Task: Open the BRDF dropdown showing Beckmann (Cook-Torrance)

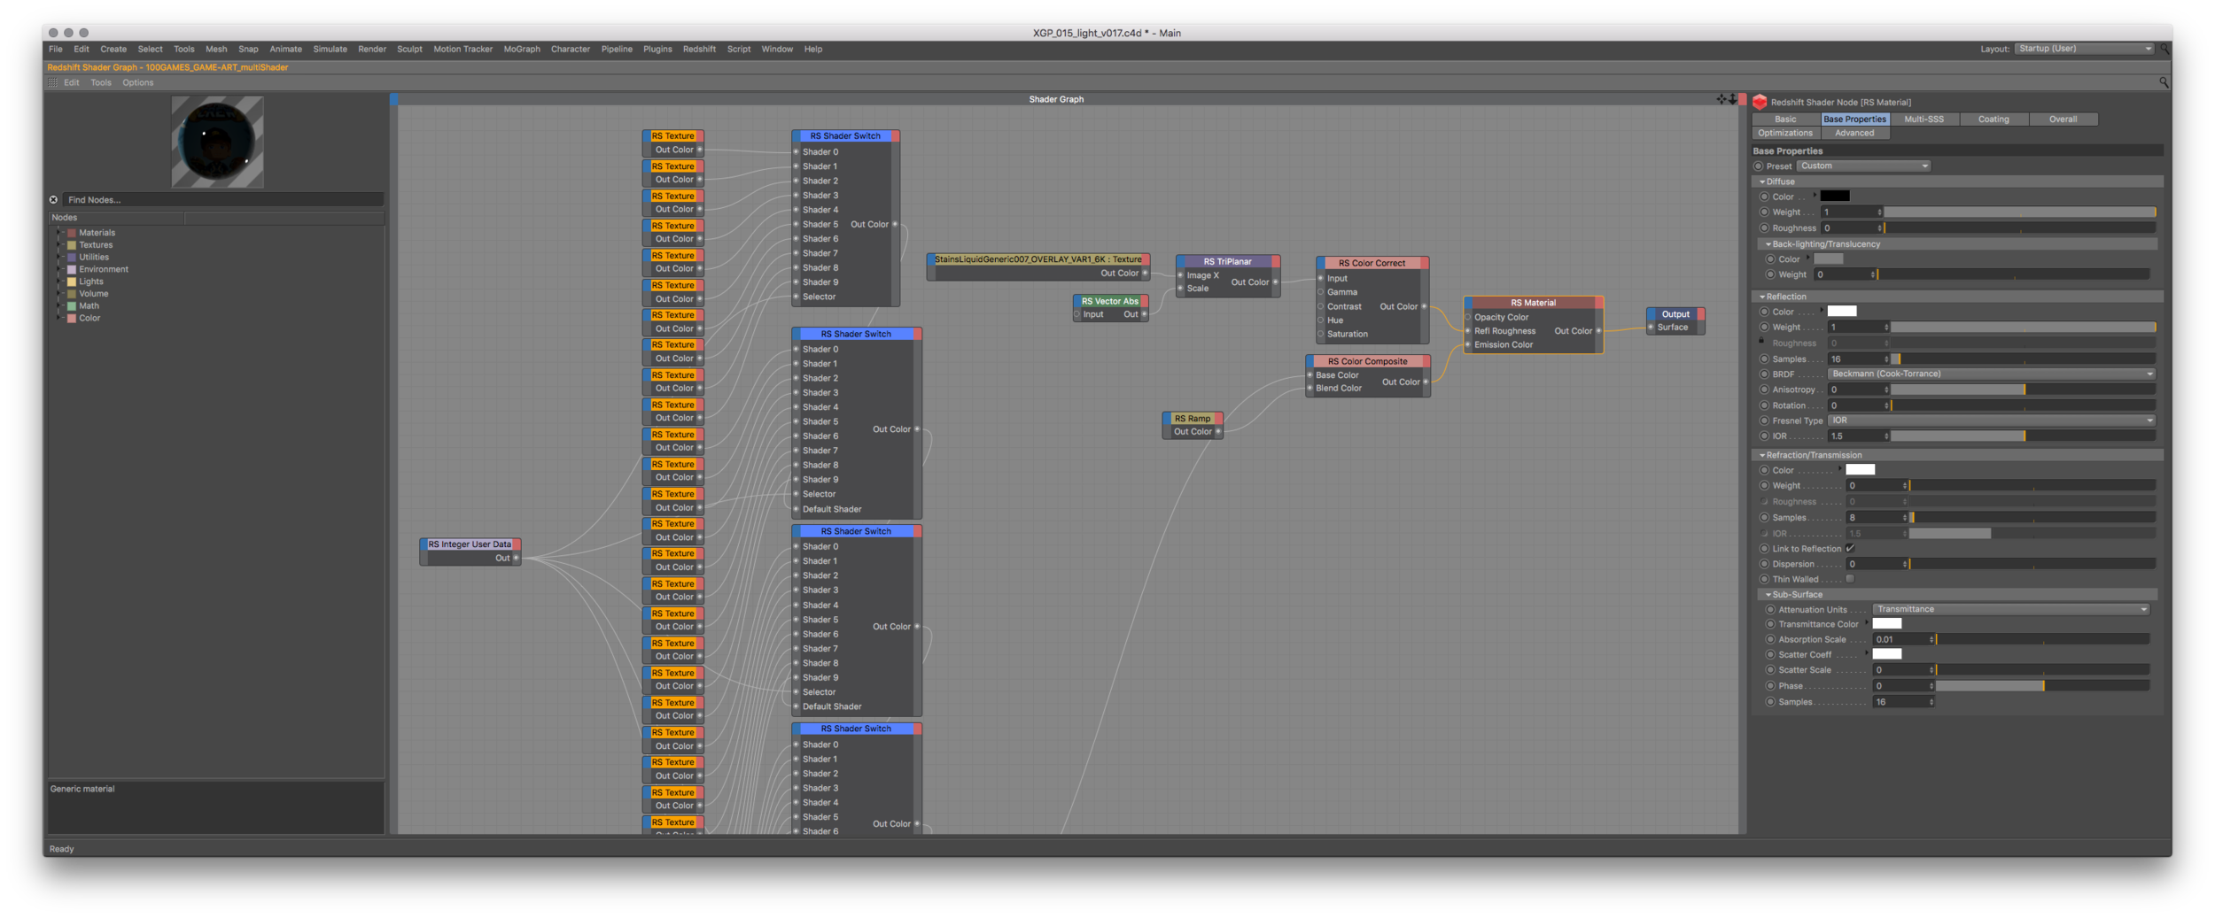Action: click(1992, 374)
